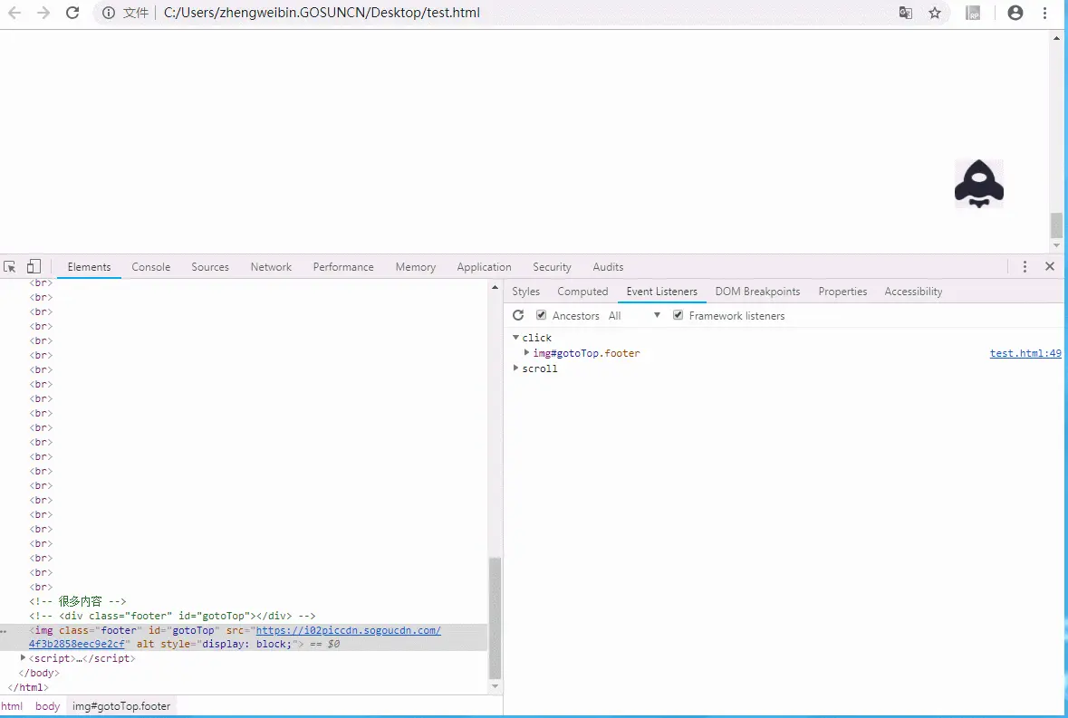Screen dimensions: 1068x718
Task: Open the translate page icon
Action: [x=905, y=13]
